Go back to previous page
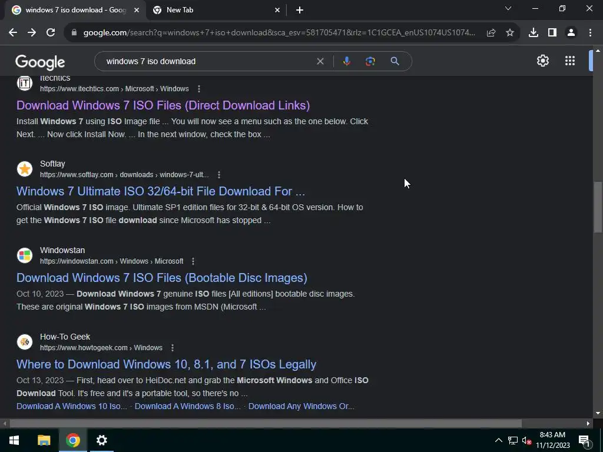The width and height of the screenshot is (603, 452). pyautogui.click(x=13, y=33)
